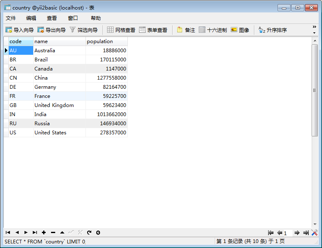Open limit record settings tool icon

tap(315, 233)
